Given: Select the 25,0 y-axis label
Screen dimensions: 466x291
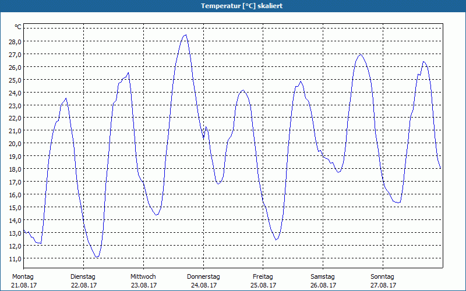Looking at the screenshot, I should point(15,80).
